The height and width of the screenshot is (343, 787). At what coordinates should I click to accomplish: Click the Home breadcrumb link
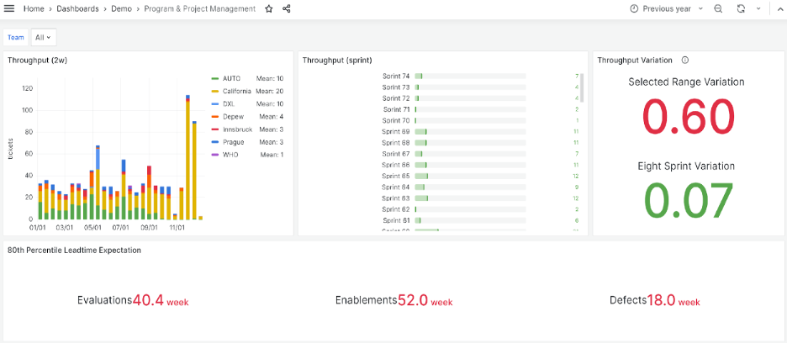click(x=34, y=8)
